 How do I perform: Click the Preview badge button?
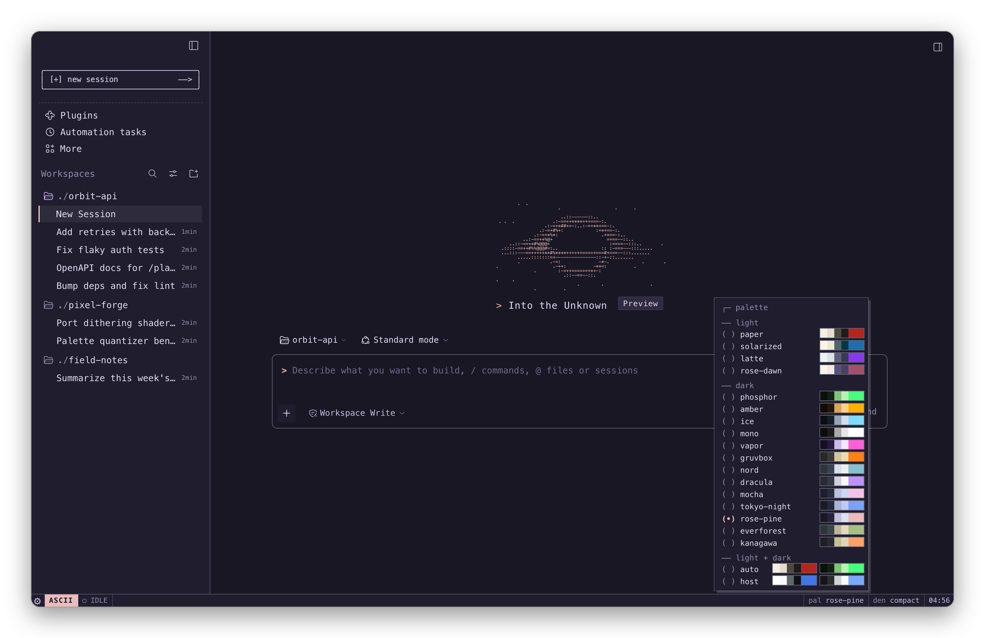[x=640, y=303]
